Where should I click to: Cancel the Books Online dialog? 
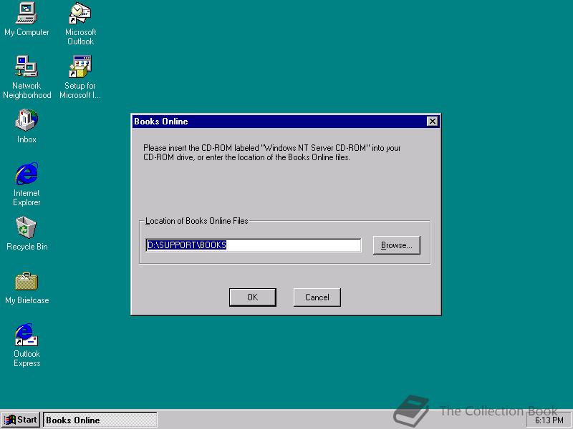click(x=317, y=297)
